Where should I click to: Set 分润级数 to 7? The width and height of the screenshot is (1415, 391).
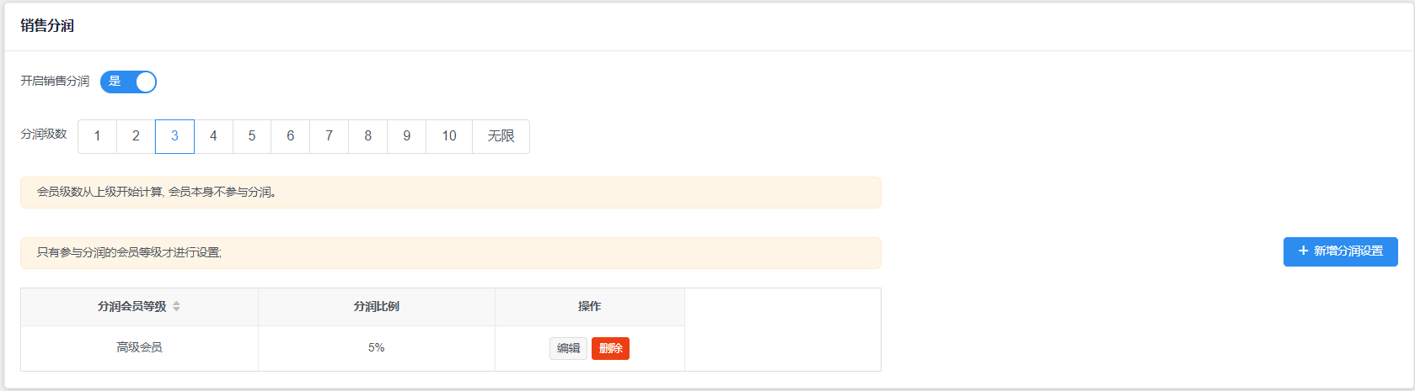(x=330, y=136)
